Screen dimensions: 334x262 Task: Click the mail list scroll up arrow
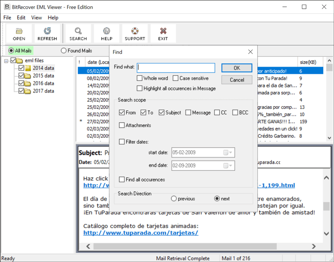point(329,61)
